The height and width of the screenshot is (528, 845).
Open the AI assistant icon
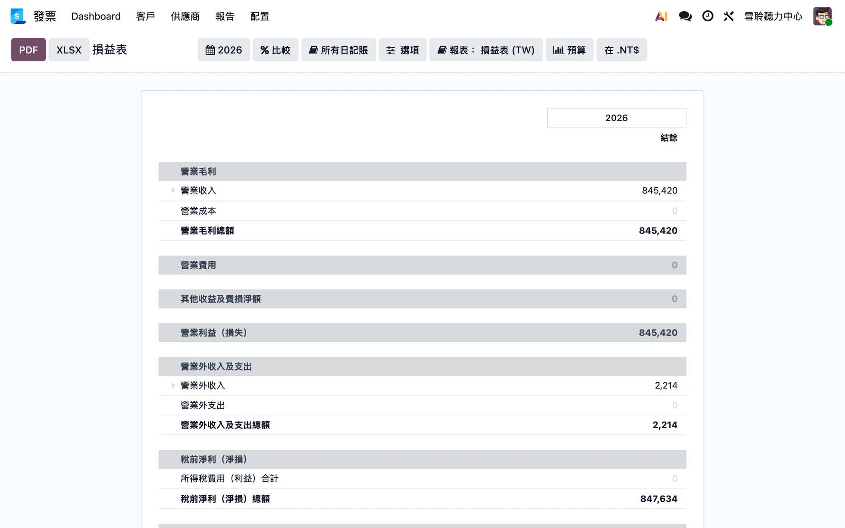(661, 16)
